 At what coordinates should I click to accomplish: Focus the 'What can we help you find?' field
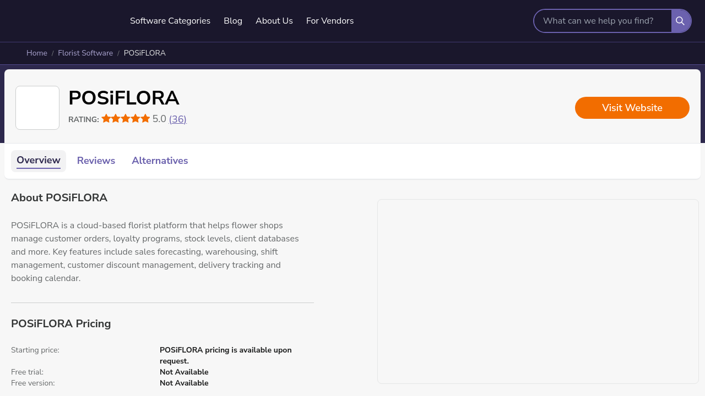tap(602, 21)
